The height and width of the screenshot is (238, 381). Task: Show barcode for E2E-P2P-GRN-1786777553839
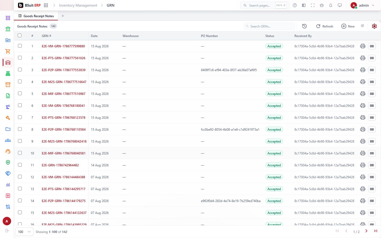click(372, 70)
